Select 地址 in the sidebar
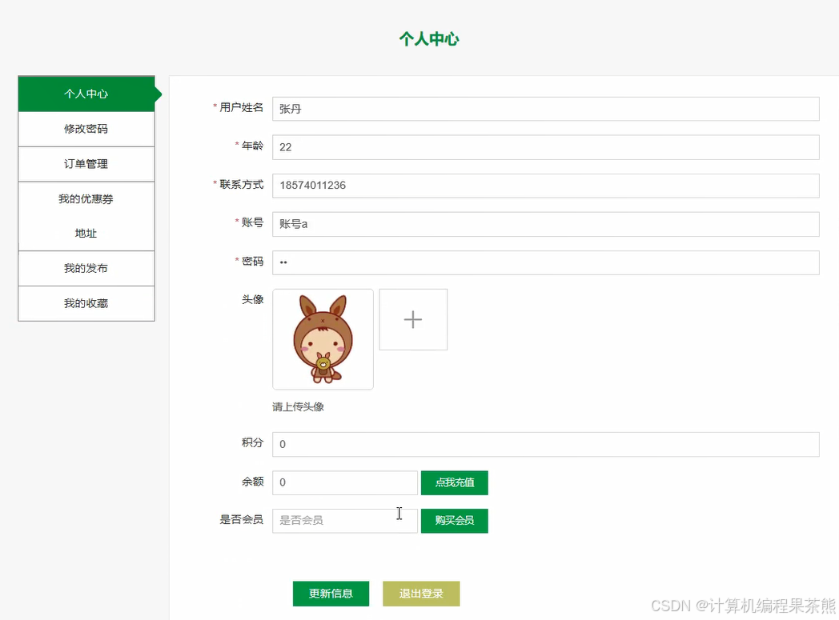Viewport: 839px width, 620px height. tap(86, 233)
